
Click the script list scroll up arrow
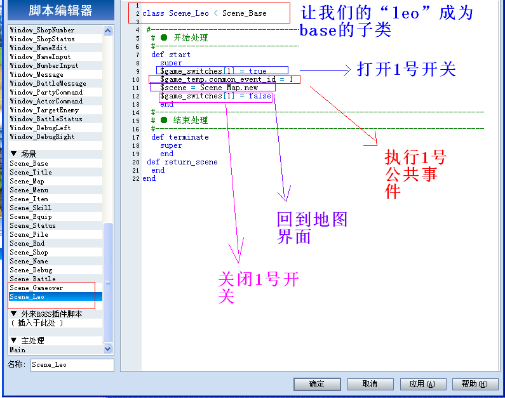click(x=108, y=30)
